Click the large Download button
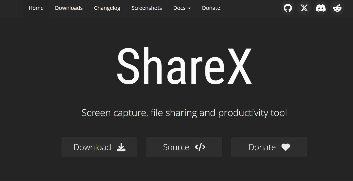The height and width of the screenshot is (181, 353). click(x=99, y=147)
